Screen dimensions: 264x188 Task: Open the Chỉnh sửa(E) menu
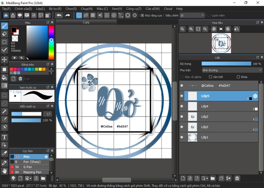(23, 9)
